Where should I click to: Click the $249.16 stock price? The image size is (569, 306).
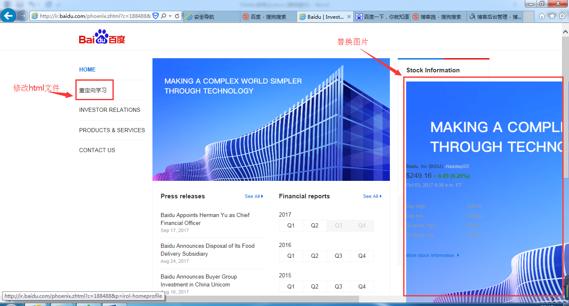coord(419,176)
